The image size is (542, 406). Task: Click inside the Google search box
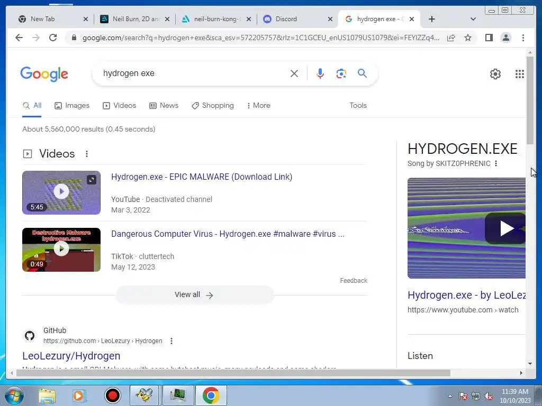194,73
